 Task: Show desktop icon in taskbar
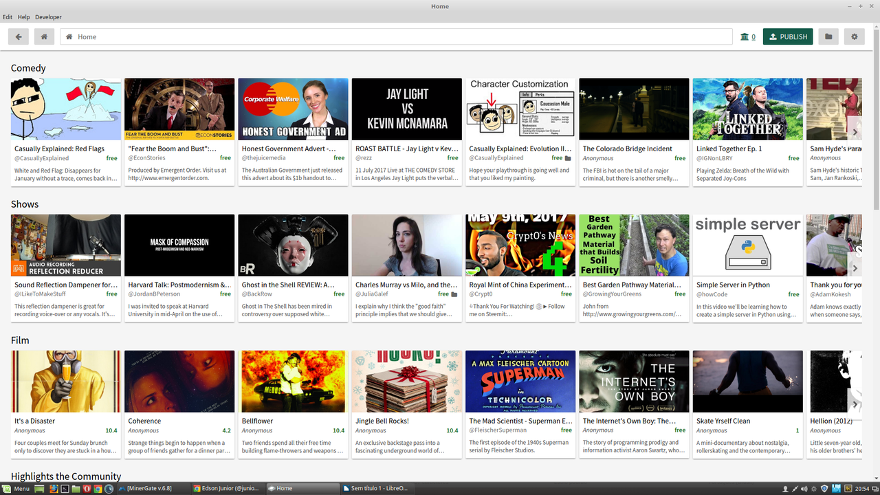point(39,488)
